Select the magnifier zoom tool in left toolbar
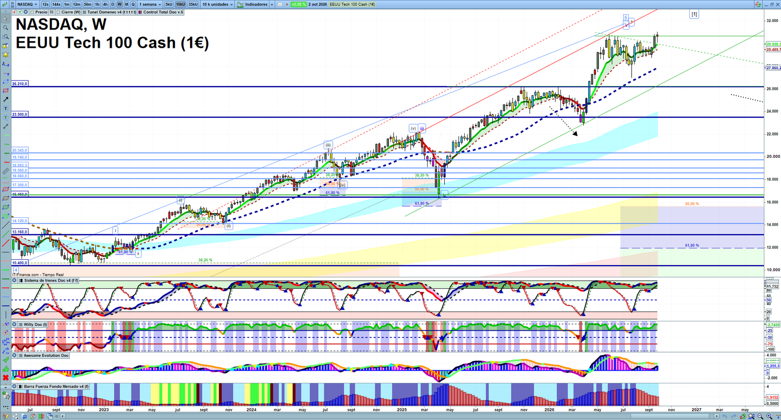 point(6,28)
